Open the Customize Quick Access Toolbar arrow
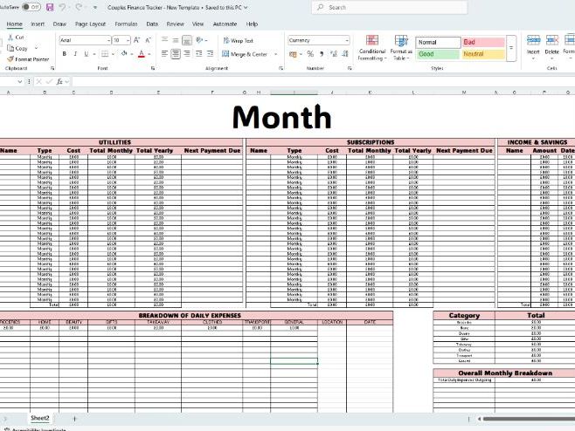The width and height of the screenshot is (575, 431). [95, 7]
